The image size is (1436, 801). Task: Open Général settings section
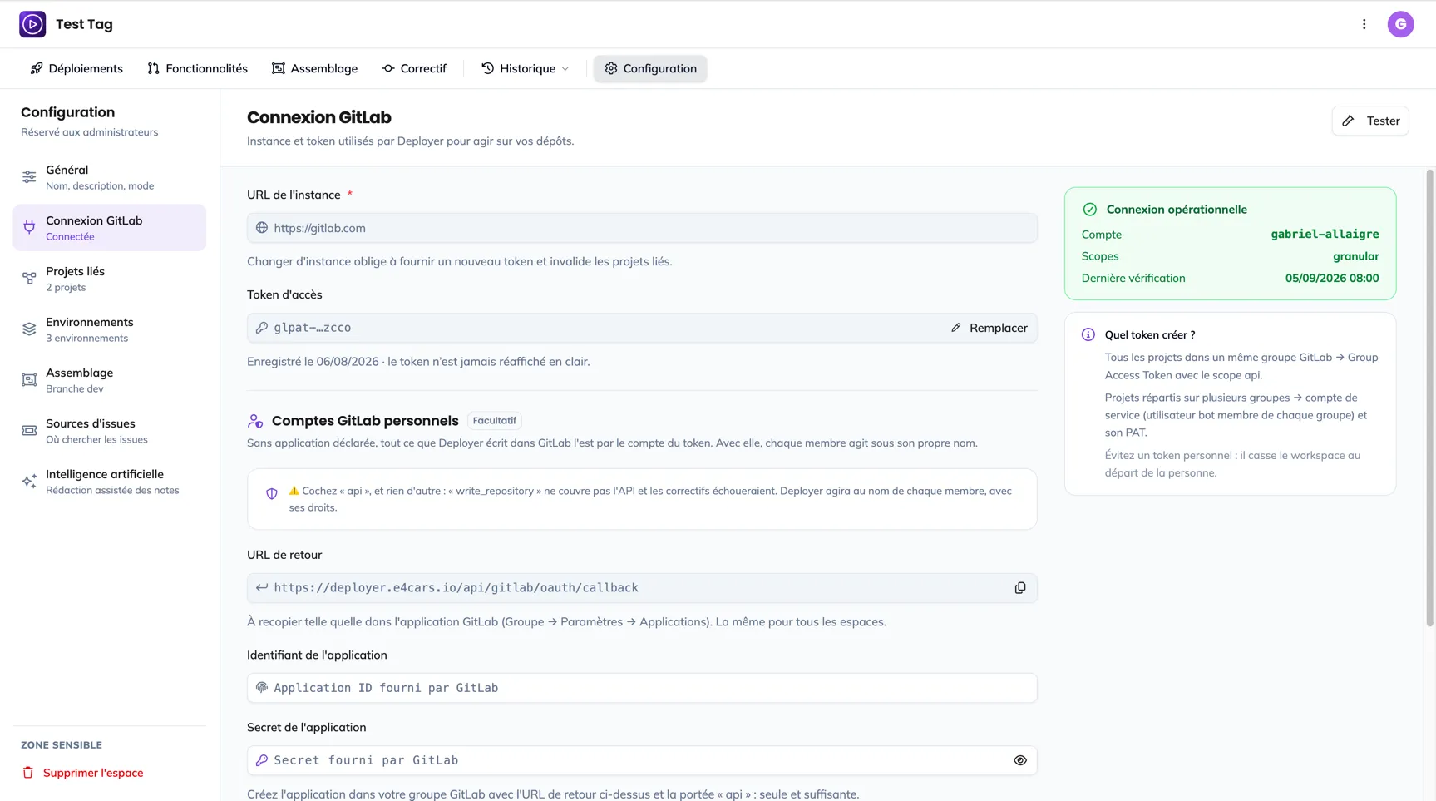click(110, 177)
